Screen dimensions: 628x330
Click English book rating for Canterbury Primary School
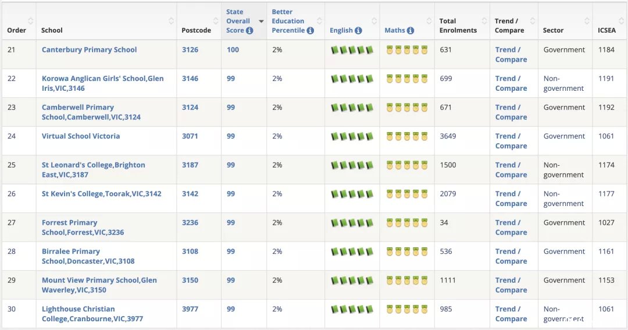point(352,50)
